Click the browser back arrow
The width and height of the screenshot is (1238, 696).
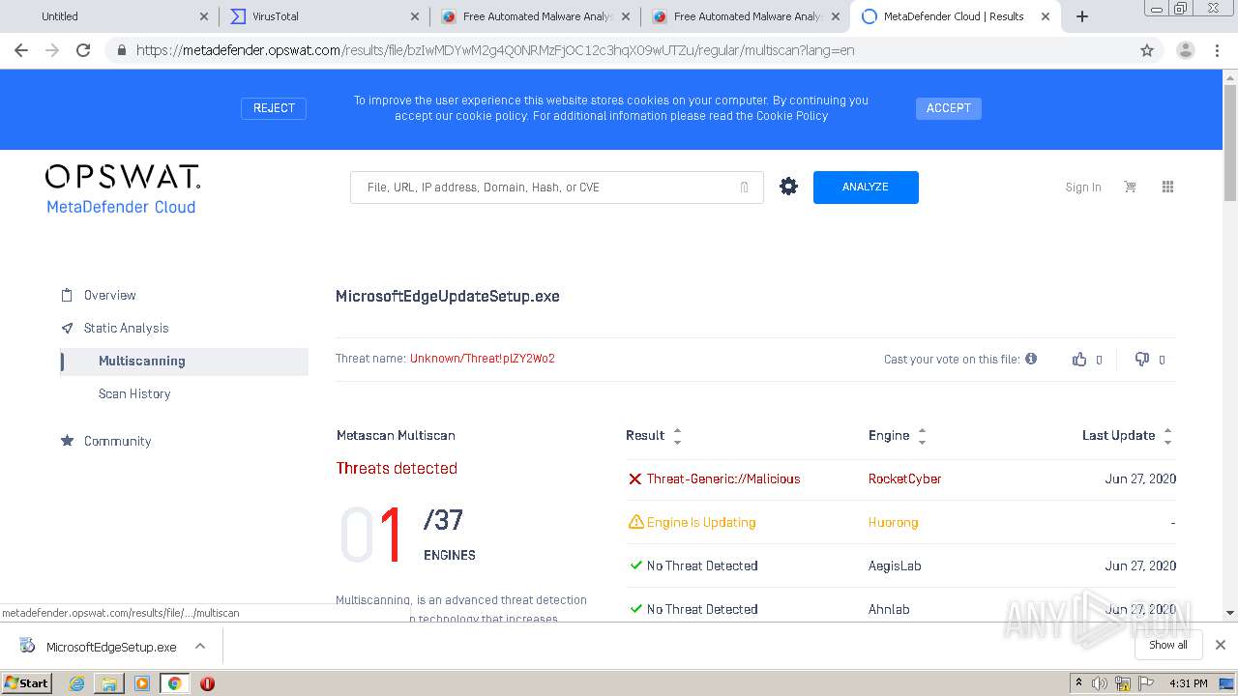point(21,50)
